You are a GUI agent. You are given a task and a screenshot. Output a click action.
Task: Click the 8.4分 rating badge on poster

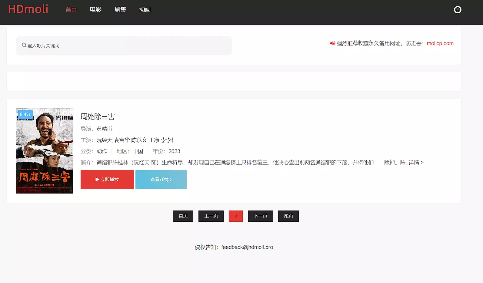point(25,114)
